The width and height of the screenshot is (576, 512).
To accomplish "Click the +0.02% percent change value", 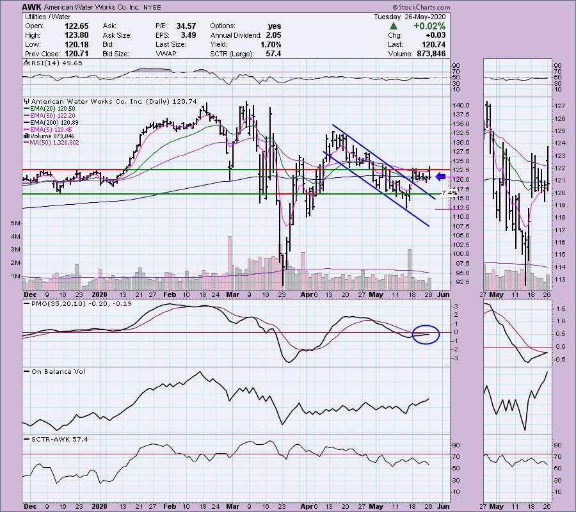I will click(x=429, y=26).
